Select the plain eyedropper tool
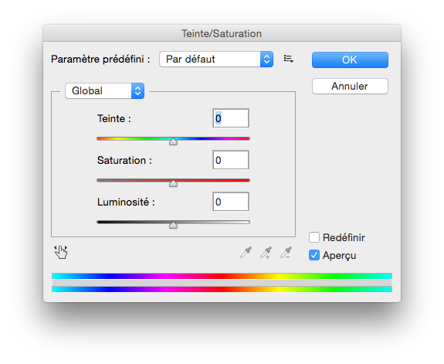444x364 pixels. 246,252
